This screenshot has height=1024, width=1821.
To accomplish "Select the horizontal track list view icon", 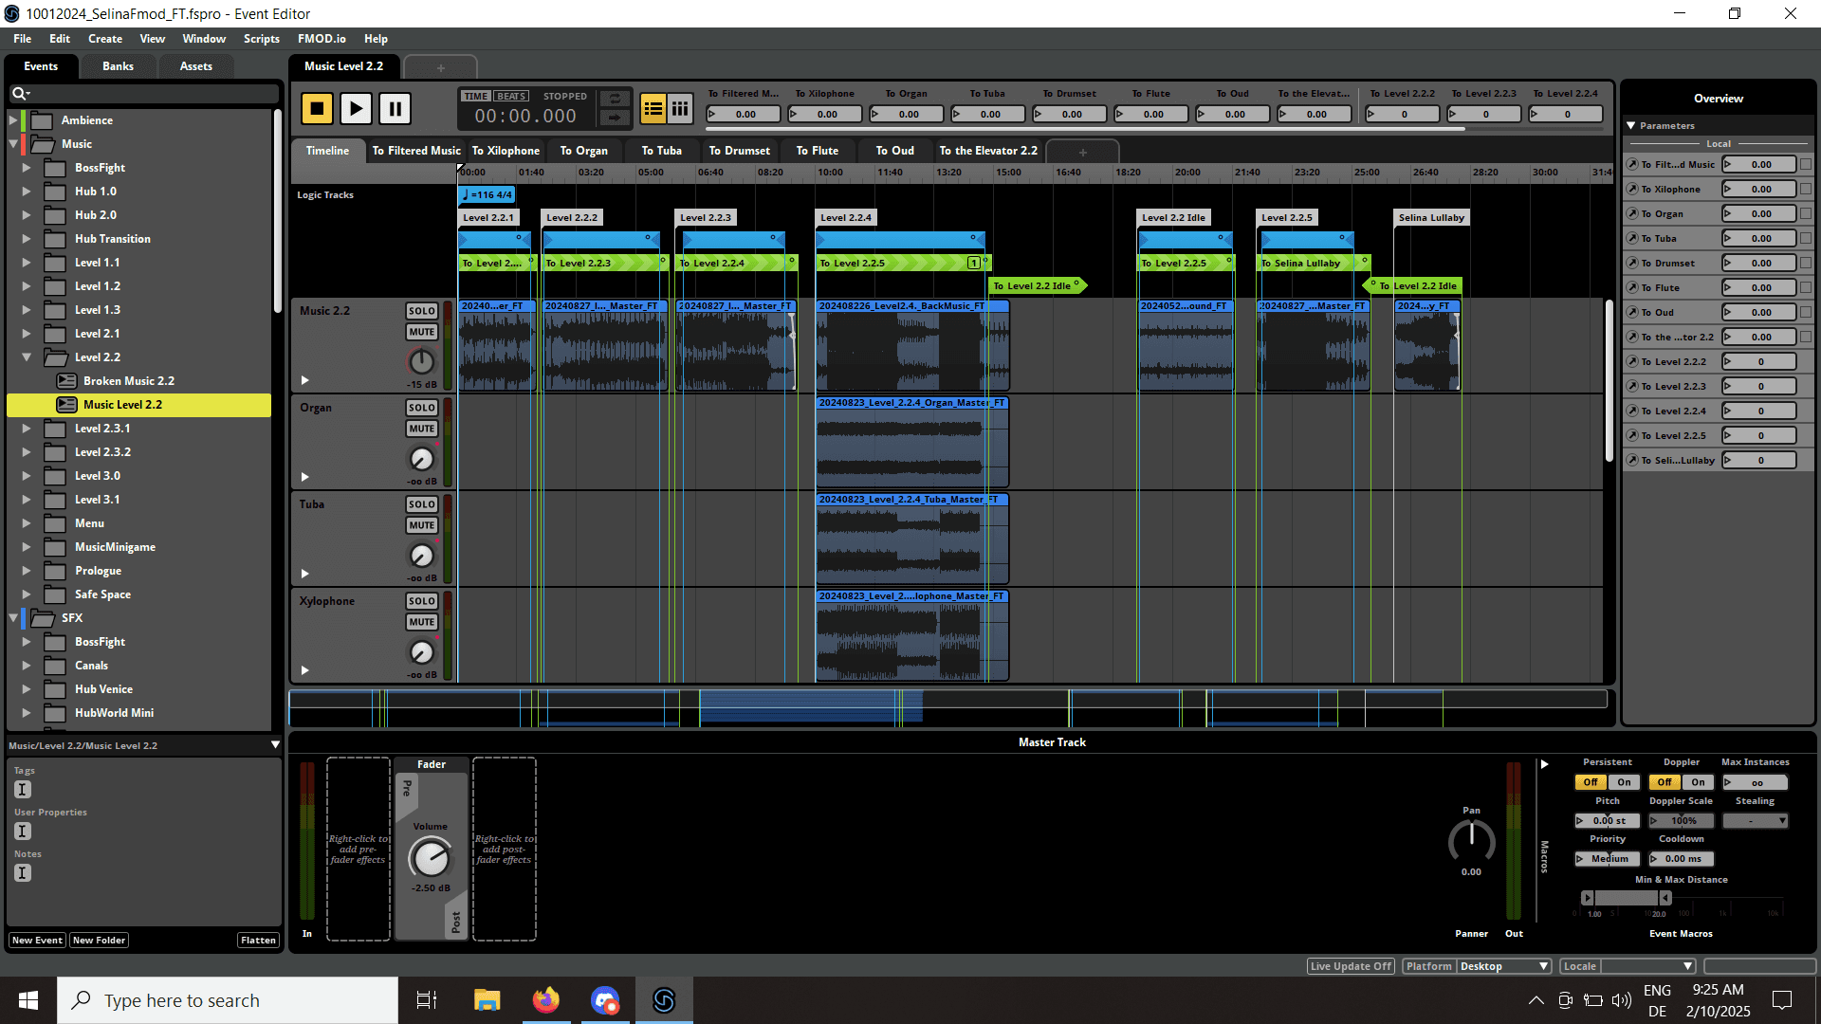I will 653,109.
